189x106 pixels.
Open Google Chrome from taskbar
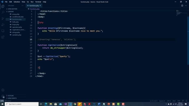tap(75, 104)
